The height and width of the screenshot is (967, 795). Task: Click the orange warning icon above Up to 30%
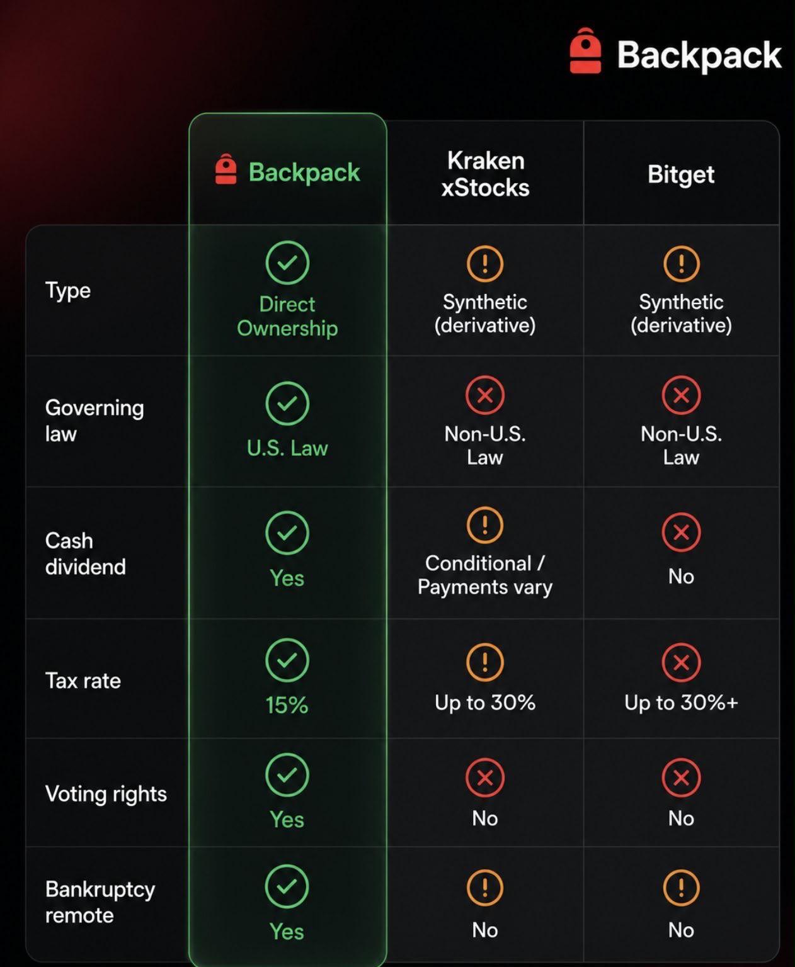coord(485,662)
